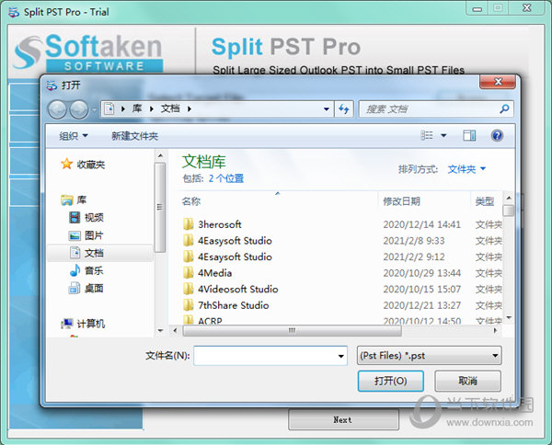Screen dimensions: 552x445
Task: Open the help question mark icon
Action: pos(497,135)
